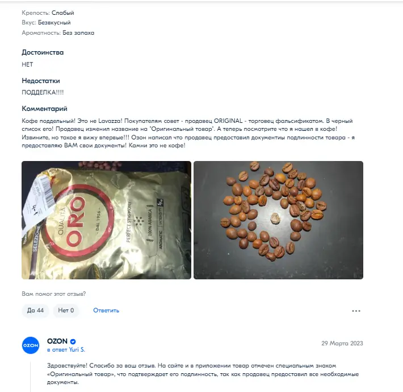Screen dimensions: 403x392
Task: Click the 'Вкус: Безвкусный' attribute line
Action: [46, 23]
